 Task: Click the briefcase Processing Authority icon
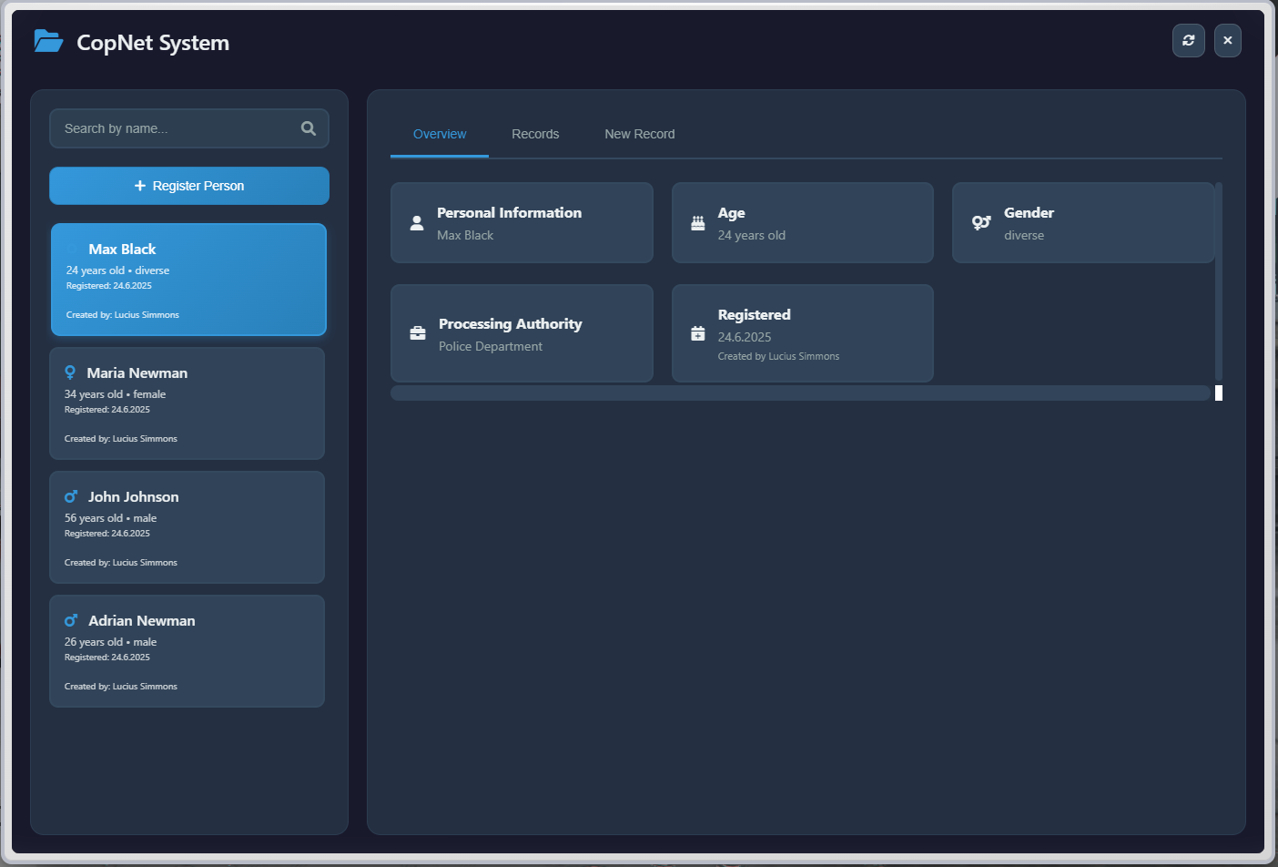(418, 333)
